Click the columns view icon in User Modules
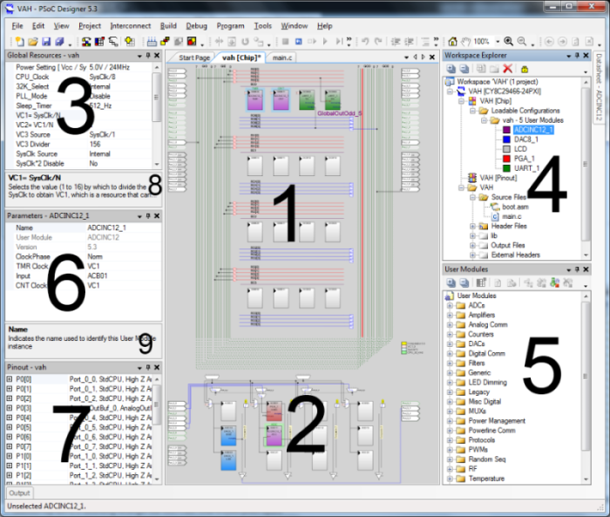The height and width of the screenshot is (517, 610). [x=481, y=283]
